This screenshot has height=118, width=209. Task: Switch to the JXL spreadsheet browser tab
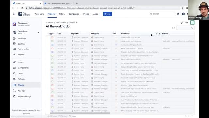click(59, 3)
